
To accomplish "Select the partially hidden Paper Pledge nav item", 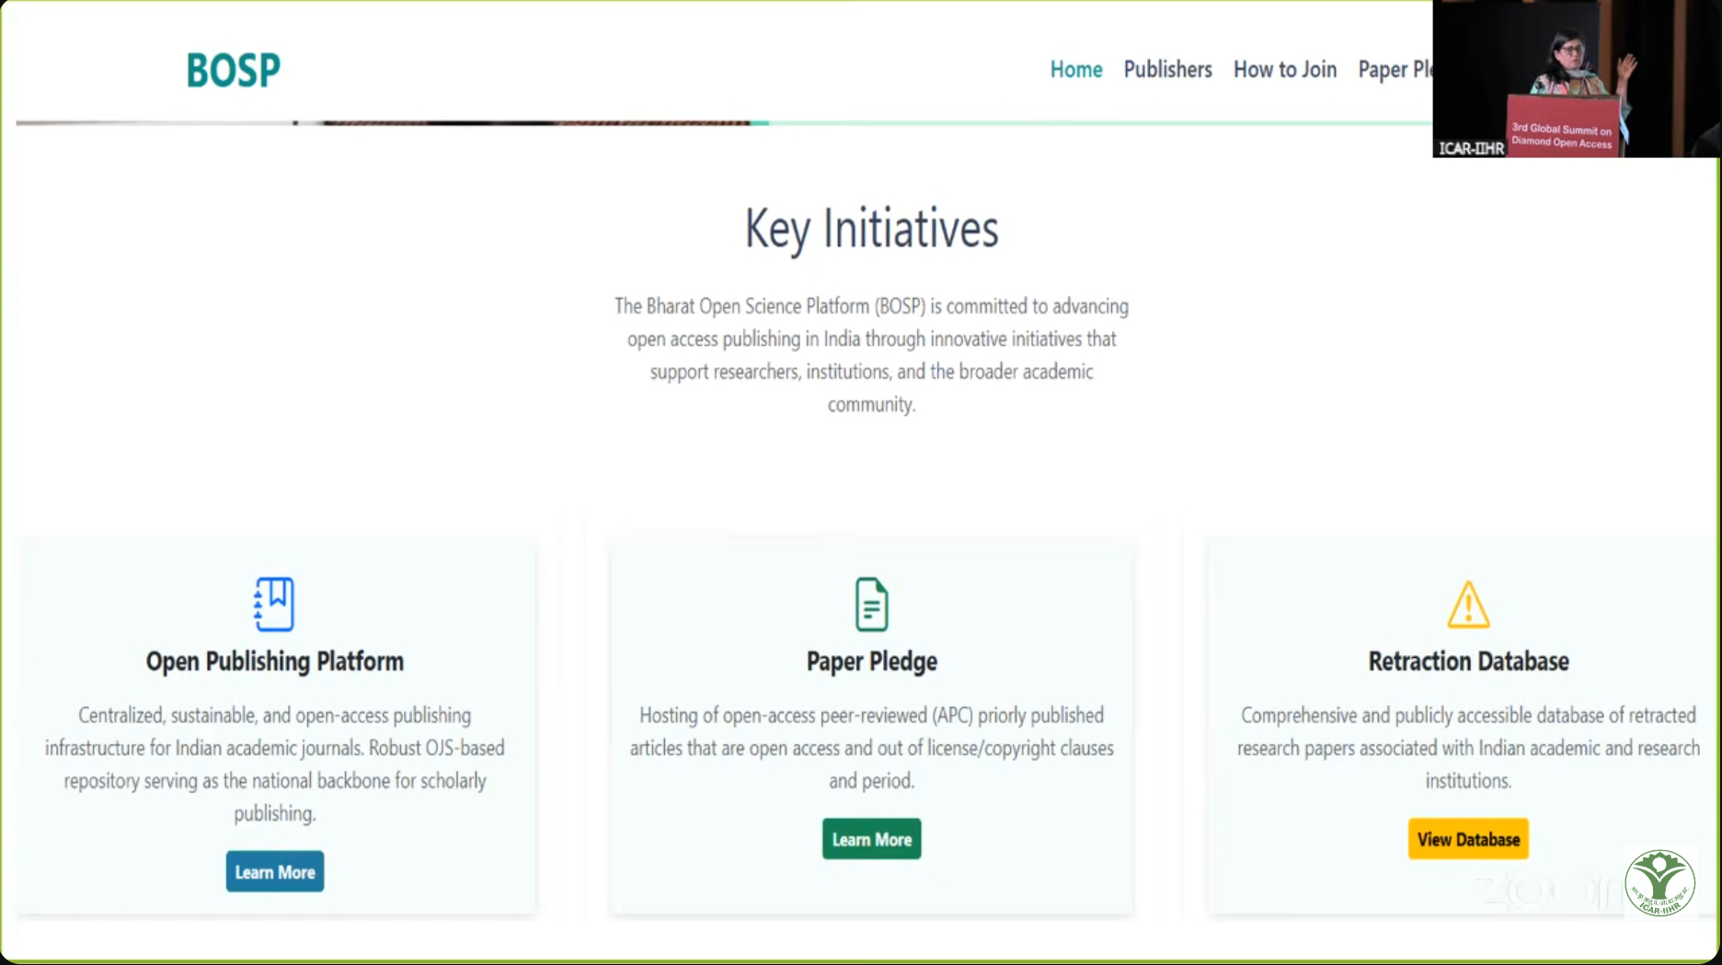I will (x=1394, y=70).
